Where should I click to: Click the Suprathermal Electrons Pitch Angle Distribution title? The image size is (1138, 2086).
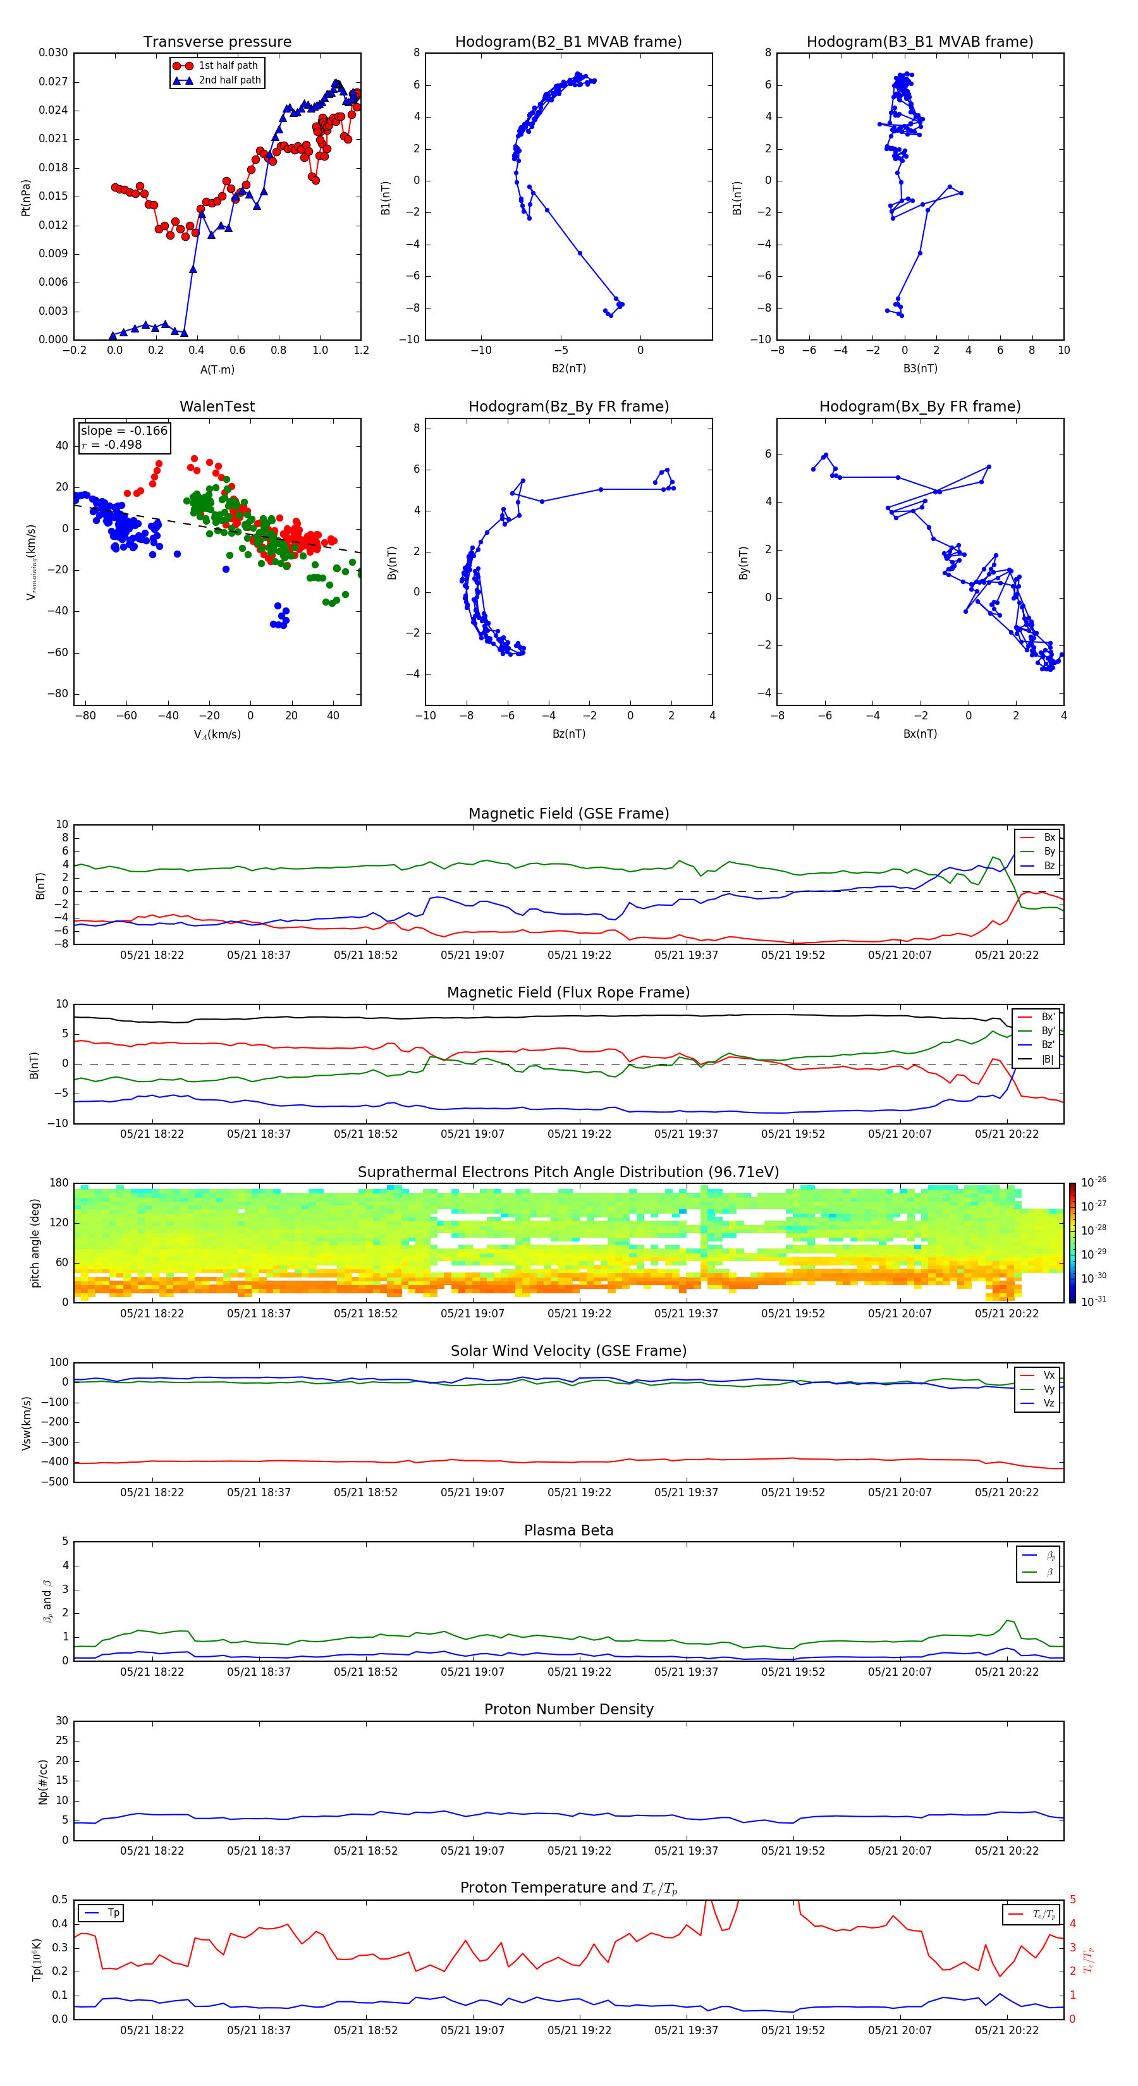pyautogui.click(x=568, y=1173)
